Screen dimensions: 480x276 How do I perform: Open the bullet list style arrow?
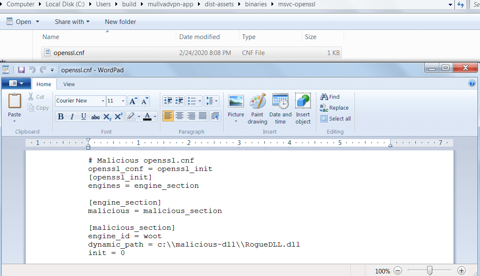click(200, 101)
